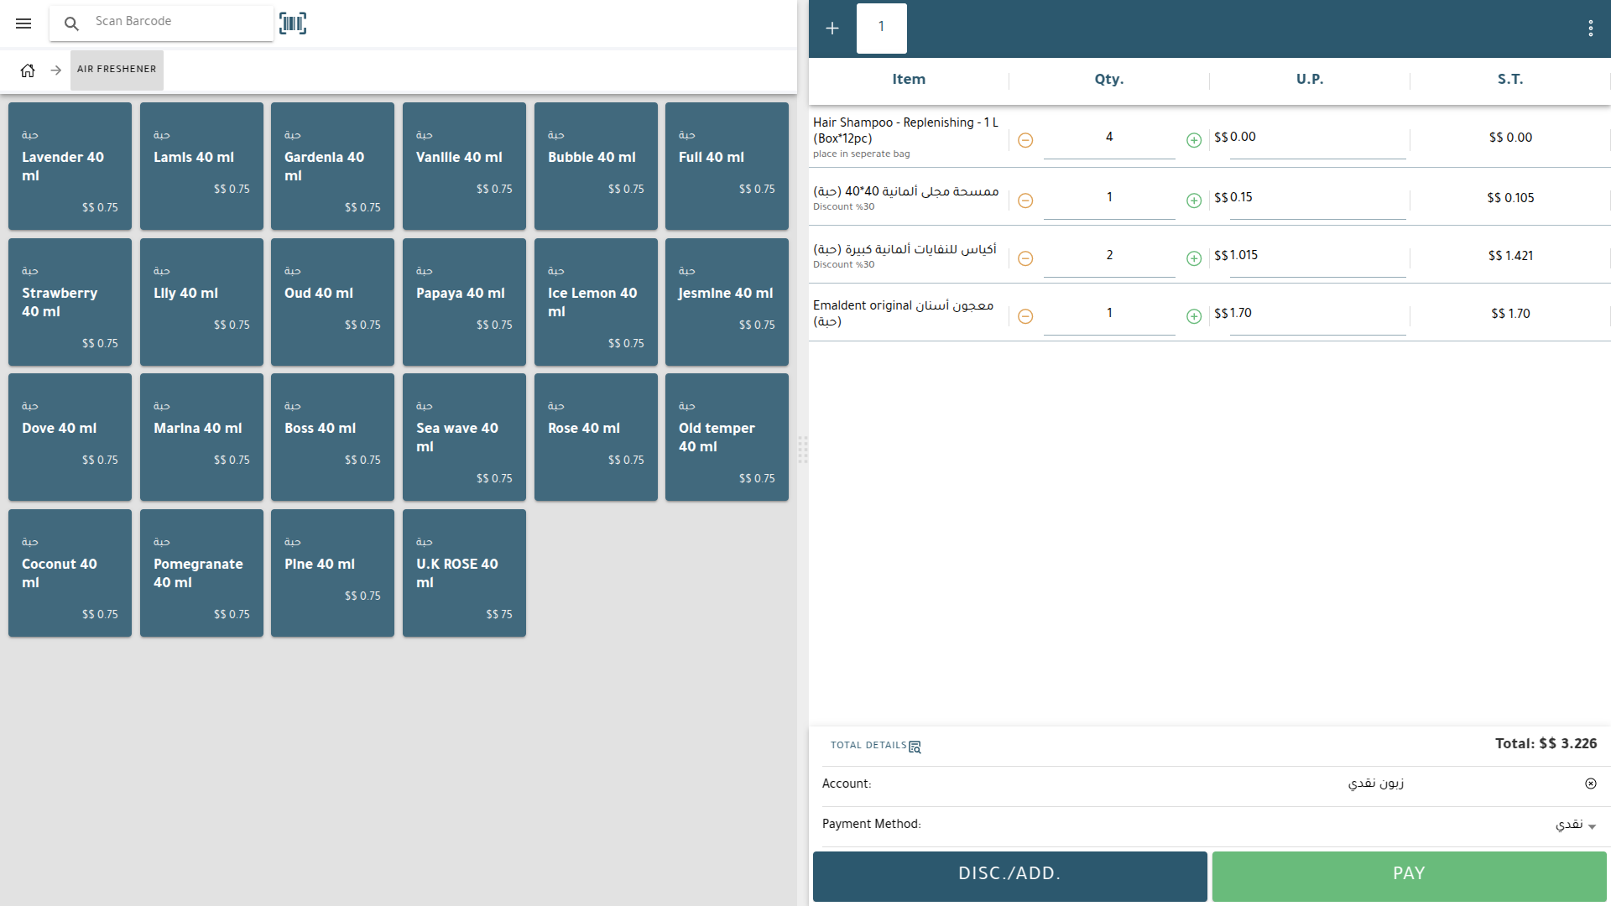This screenshot has width=1611, height=906.
Task: Open the three-dot options menu
Action: coord(1590,29)
